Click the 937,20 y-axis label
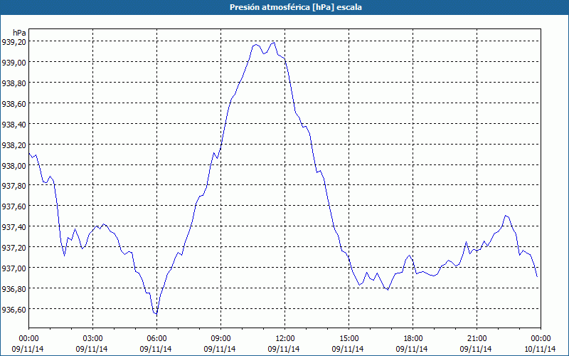Viewport: 569px width, 356px height. tap(14, 248)
